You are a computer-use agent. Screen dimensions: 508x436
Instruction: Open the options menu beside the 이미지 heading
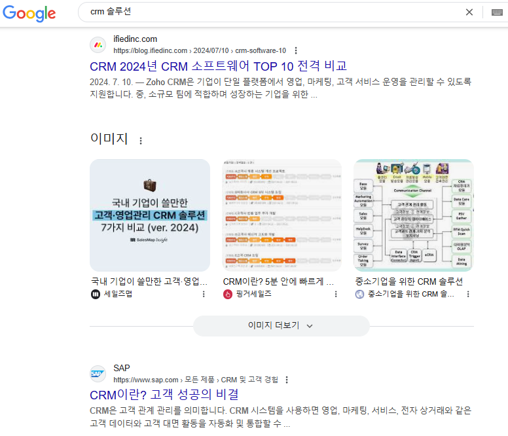[141, 141]
